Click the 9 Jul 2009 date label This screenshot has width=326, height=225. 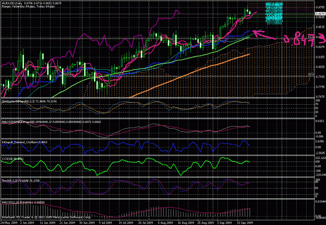click(105, 223)
